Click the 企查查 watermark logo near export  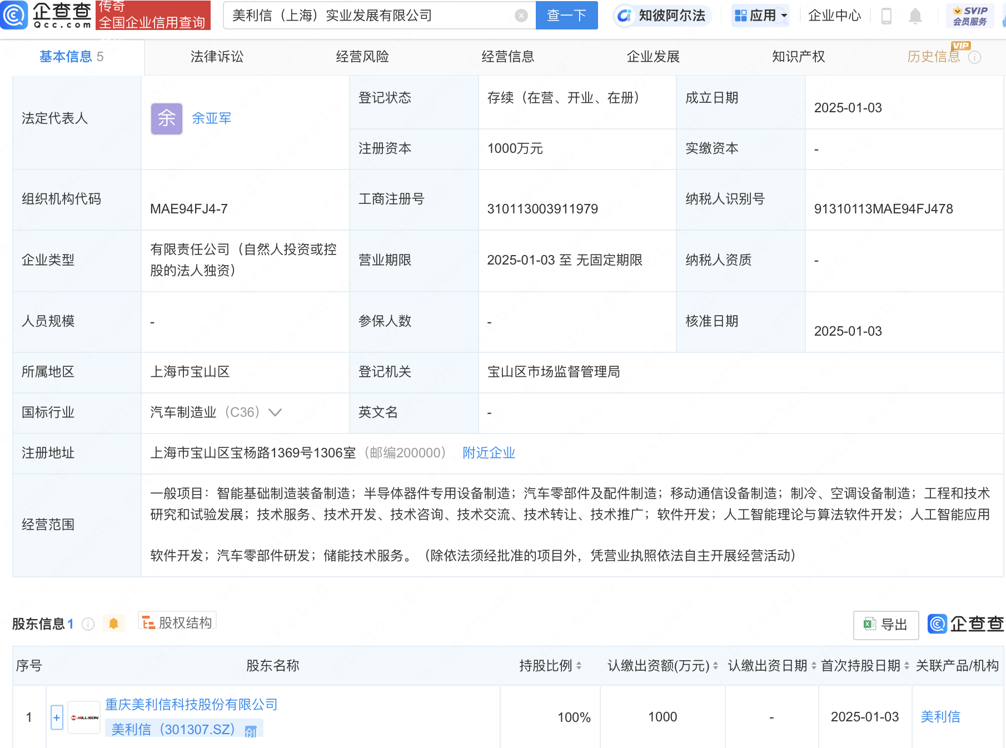pyautogui.click(x=966, y=624)
